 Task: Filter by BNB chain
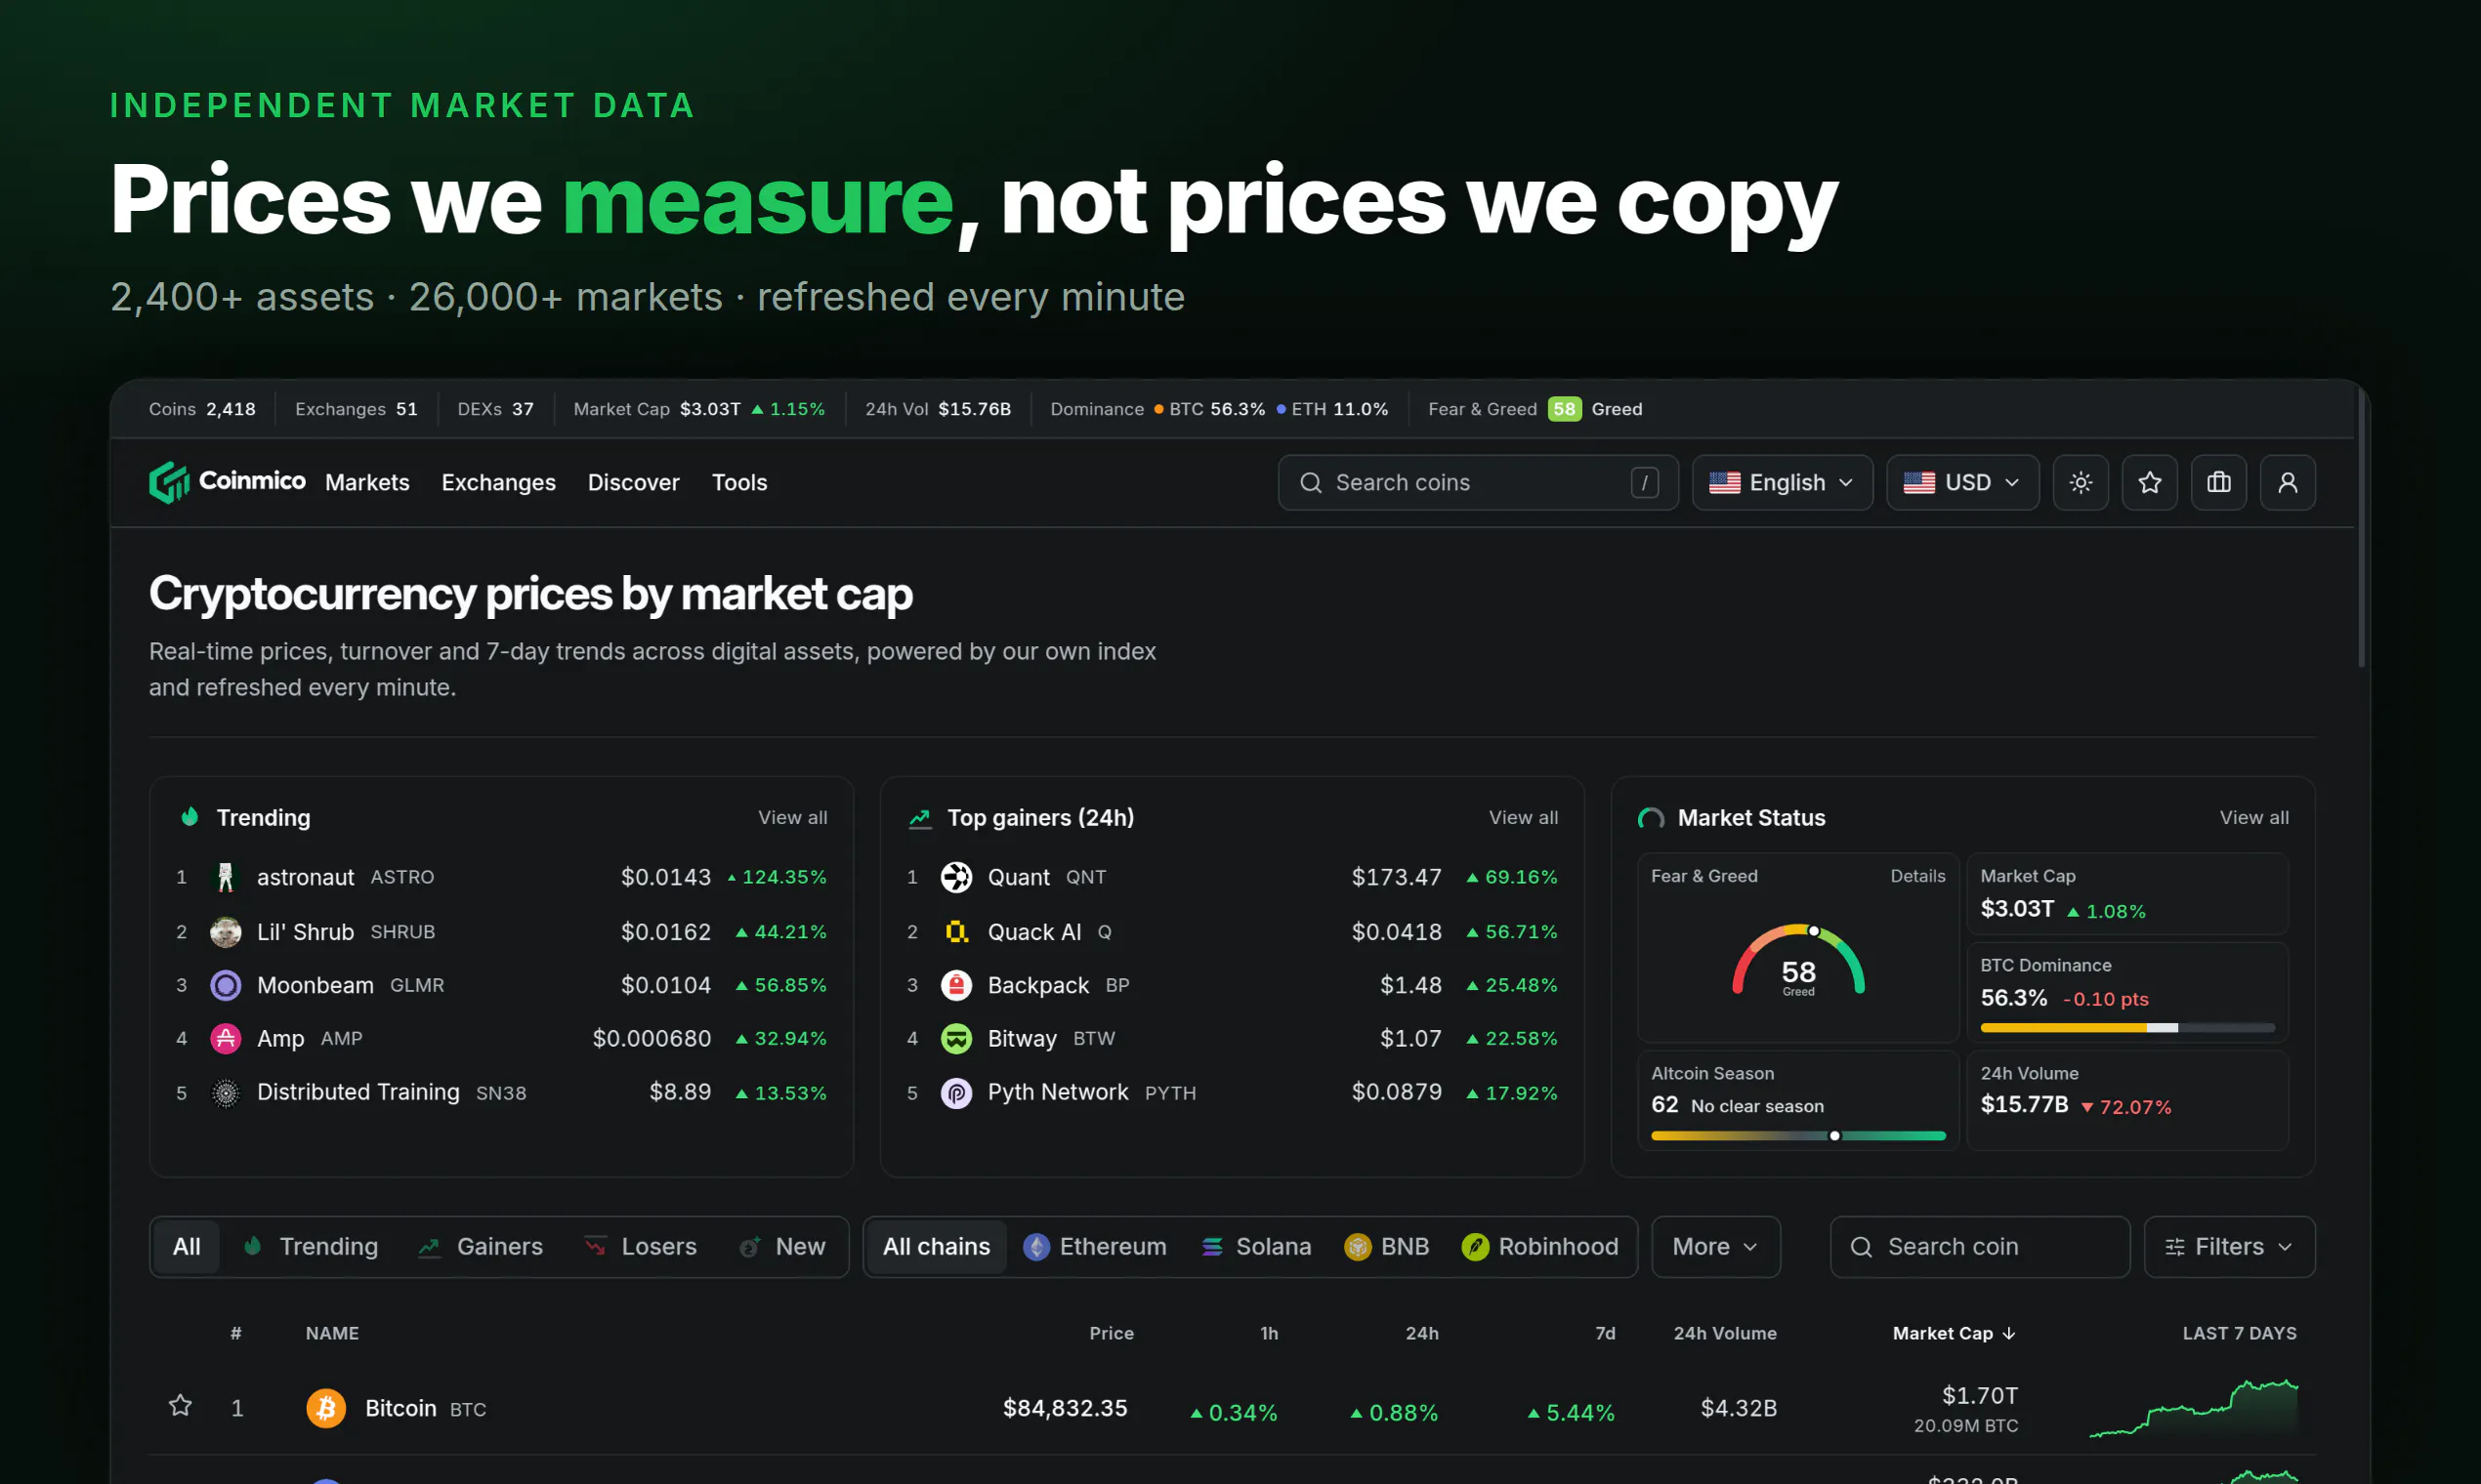[x=1387, y=1247]
